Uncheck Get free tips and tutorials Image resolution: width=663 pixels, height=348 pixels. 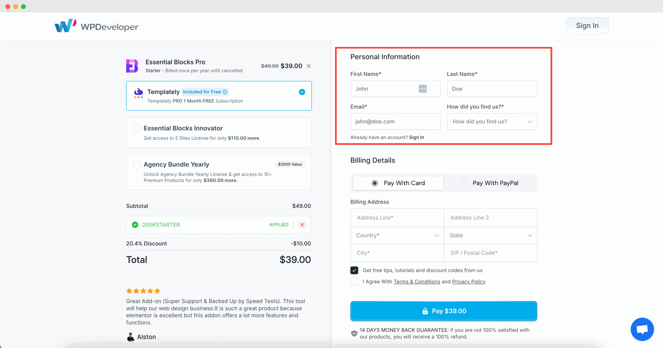pyautogui.click(x=354, y=270)
